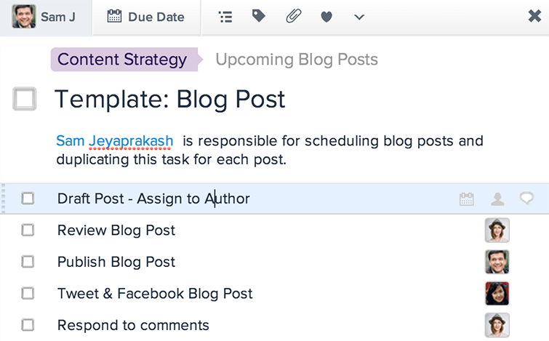Check off Review Blog Post subtask

pos(28,230)
